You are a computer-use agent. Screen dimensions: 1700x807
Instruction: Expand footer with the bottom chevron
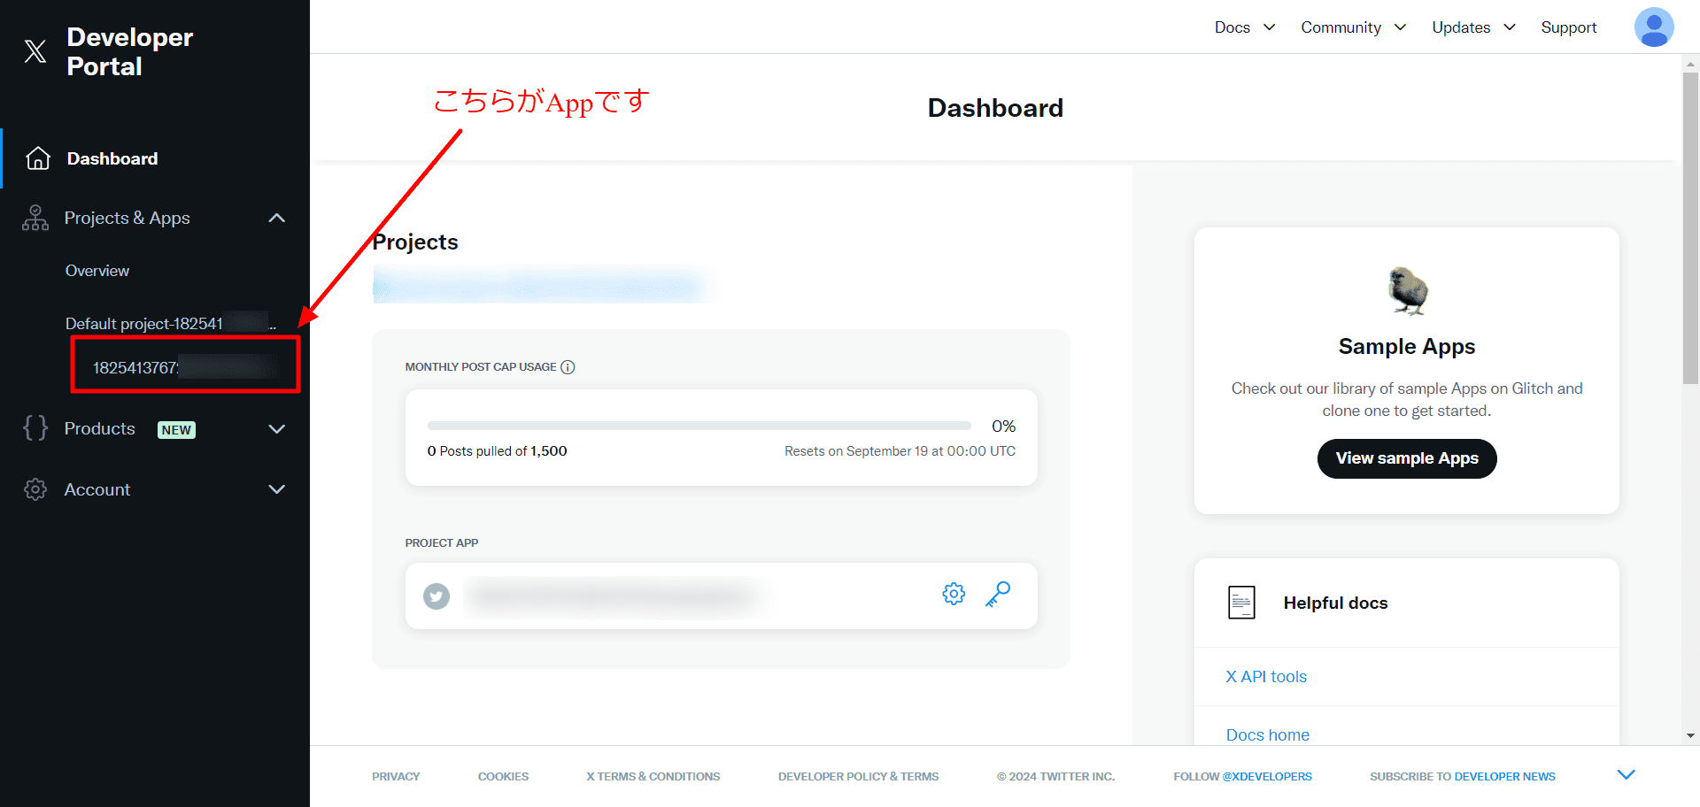click(1626, 775)
